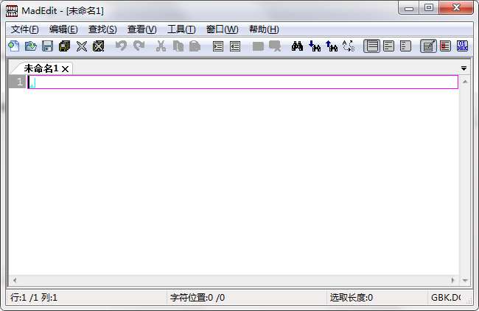Open the 工具(T) menu
Viewport: 479px width, 311px height.
tap(181, 29)
